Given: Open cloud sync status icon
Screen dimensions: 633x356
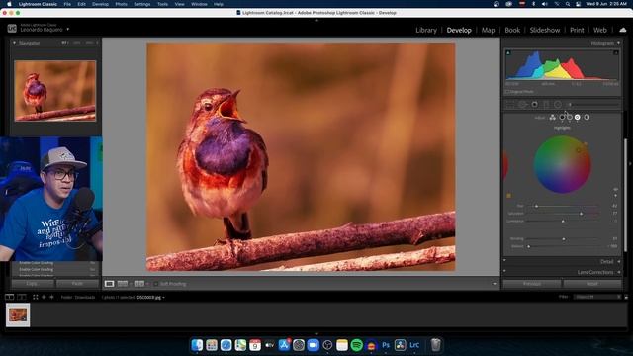Looking at the screenshot, I should click(x=623, y=30).
